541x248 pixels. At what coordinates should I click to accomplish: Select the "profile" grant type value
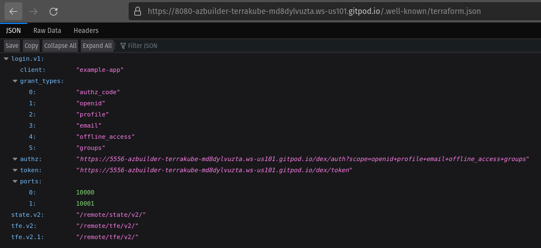coord(92,114)
